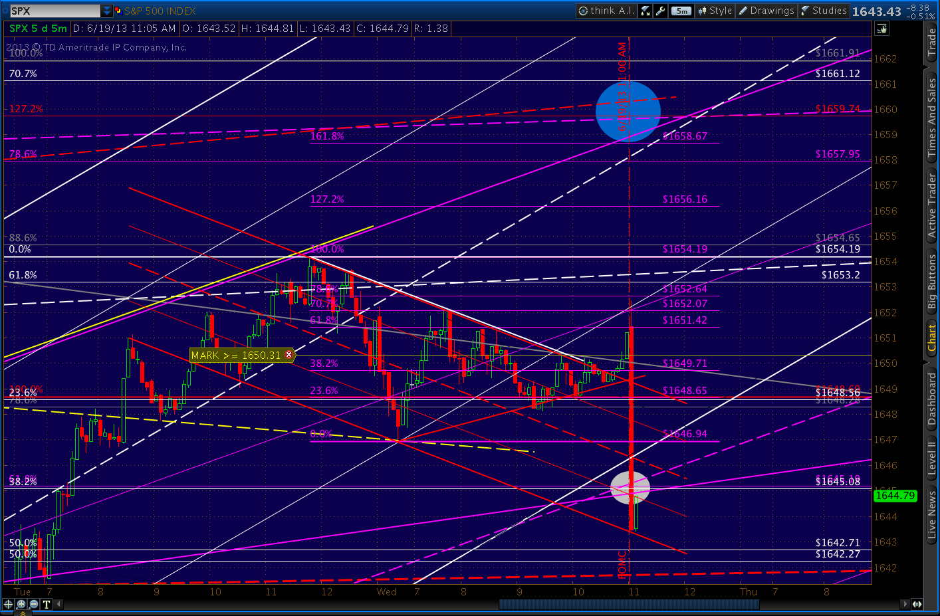
Task: Click the SPX 5 d 5m chart label
Action: click(38, 29)
